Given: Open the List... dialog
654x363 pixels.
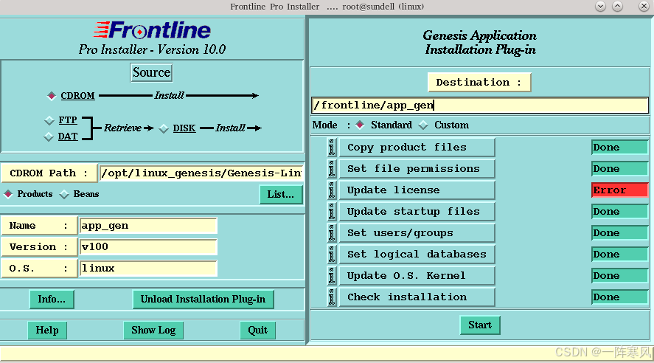Looking at the screenshot, I should tap(281, 195).
